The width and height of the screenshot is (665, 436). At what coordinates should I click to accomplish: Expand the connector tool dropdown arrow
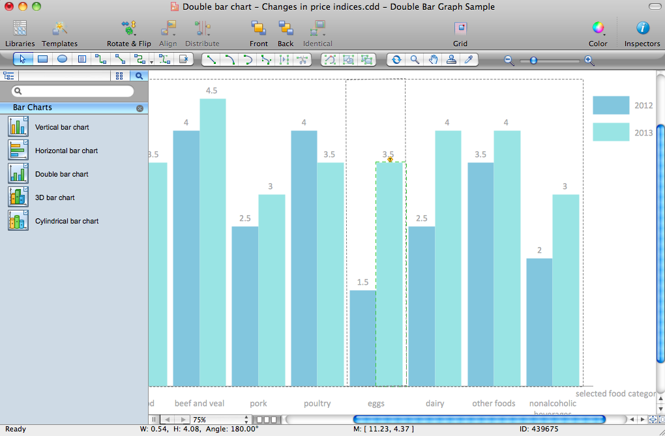click(151, 61)
